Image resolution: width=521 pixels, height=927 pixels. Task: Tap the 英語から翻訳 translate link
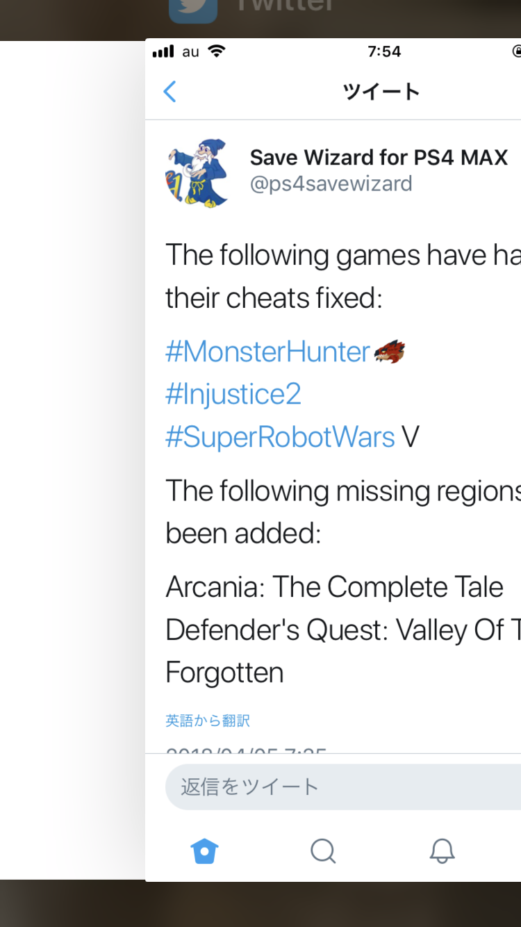click(208, 721)
